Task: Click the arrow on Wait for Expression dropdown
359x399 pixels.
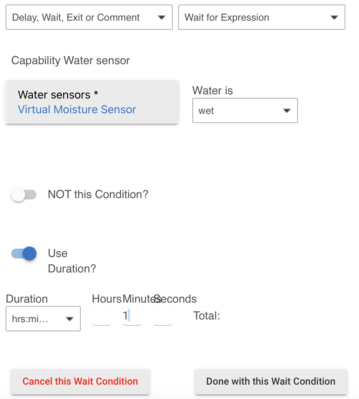Action: click(334, 17)
